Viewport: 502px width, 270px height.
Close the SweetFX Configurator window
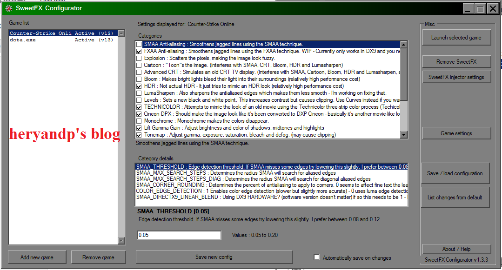point(493,9)
